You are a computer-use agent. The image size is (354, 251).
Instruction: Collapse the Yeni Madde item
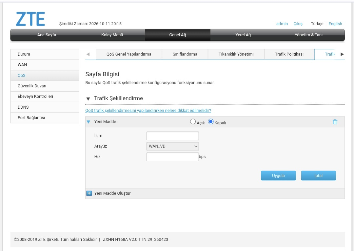[x=88, y=122]
